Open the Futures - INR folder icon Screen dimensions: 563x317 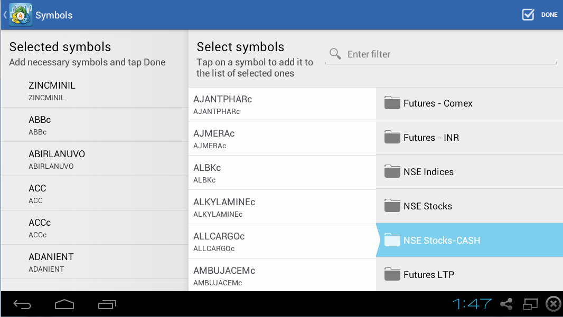click(392, 137)
